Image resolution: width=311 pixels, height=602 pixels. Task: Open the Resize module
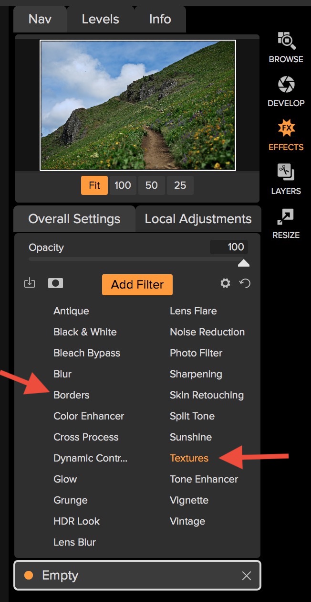[x=286, y=223]
